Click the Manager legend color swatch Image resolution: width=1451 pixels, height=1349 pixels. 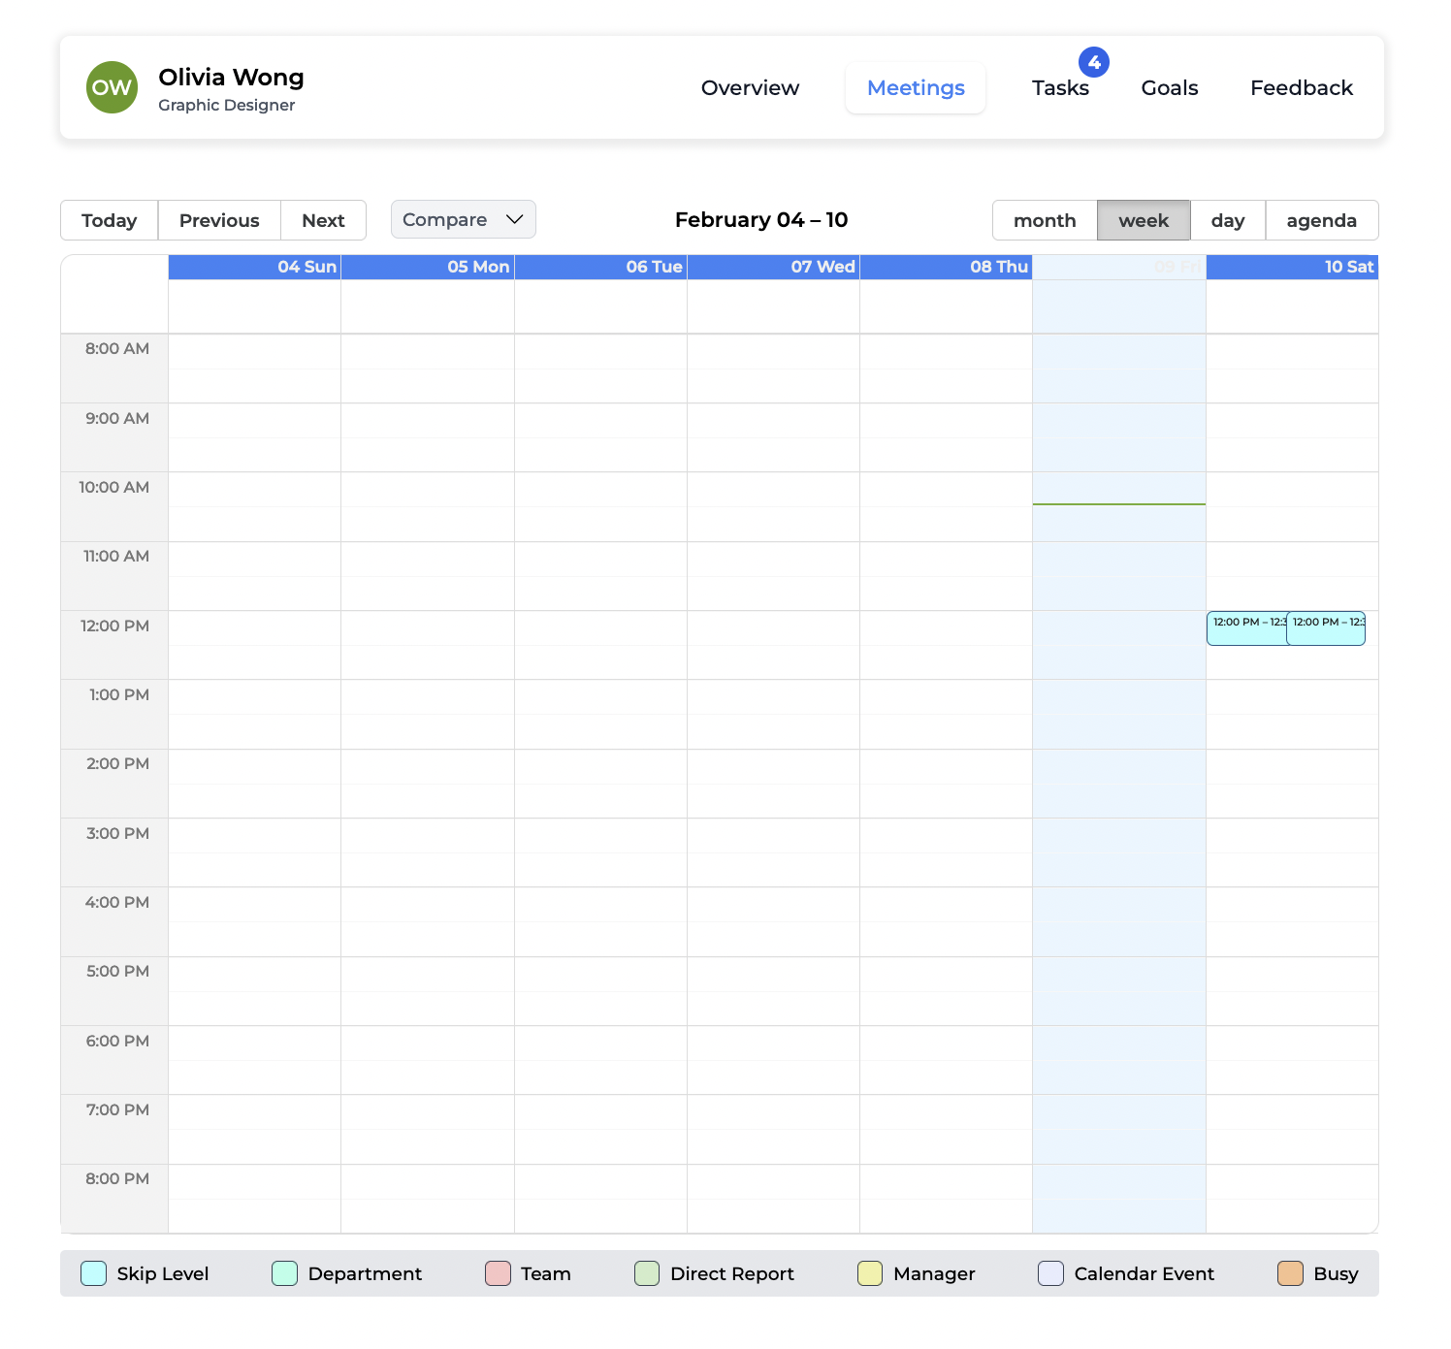click(870, 1273)
